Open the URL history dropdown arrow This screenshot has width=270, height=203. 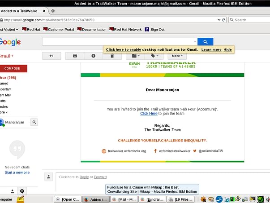click(x=219, y=20)
